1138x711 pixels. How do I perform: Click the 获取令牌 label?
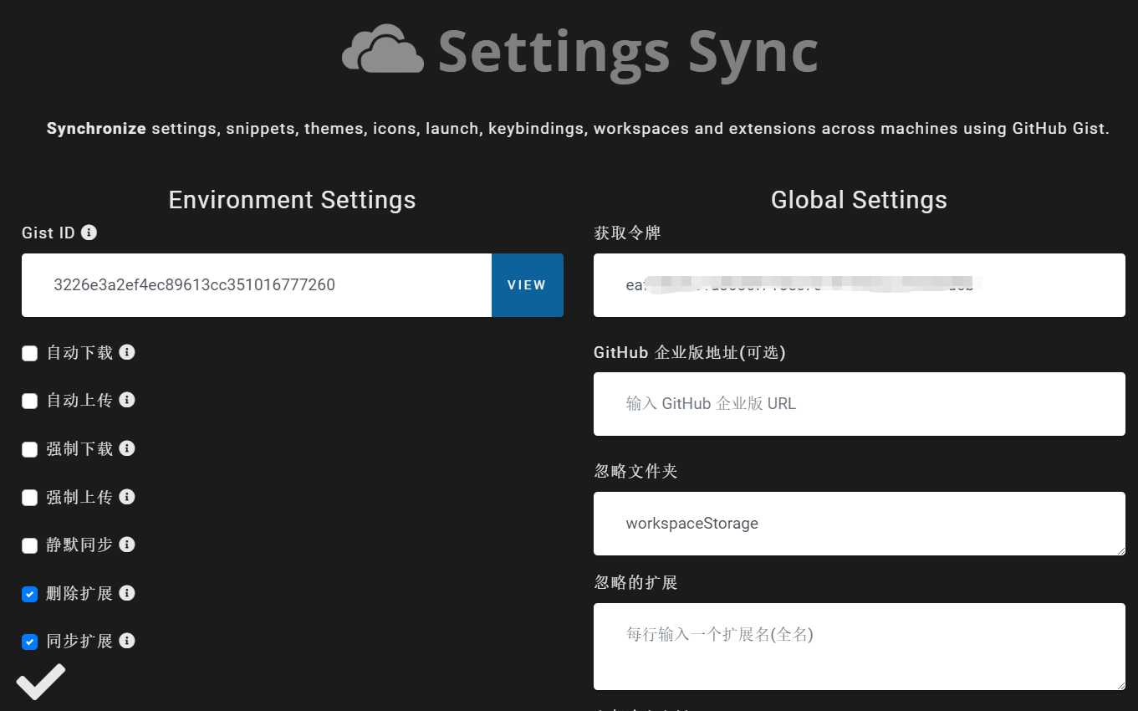pyautogui.click(x=627, y=233)
